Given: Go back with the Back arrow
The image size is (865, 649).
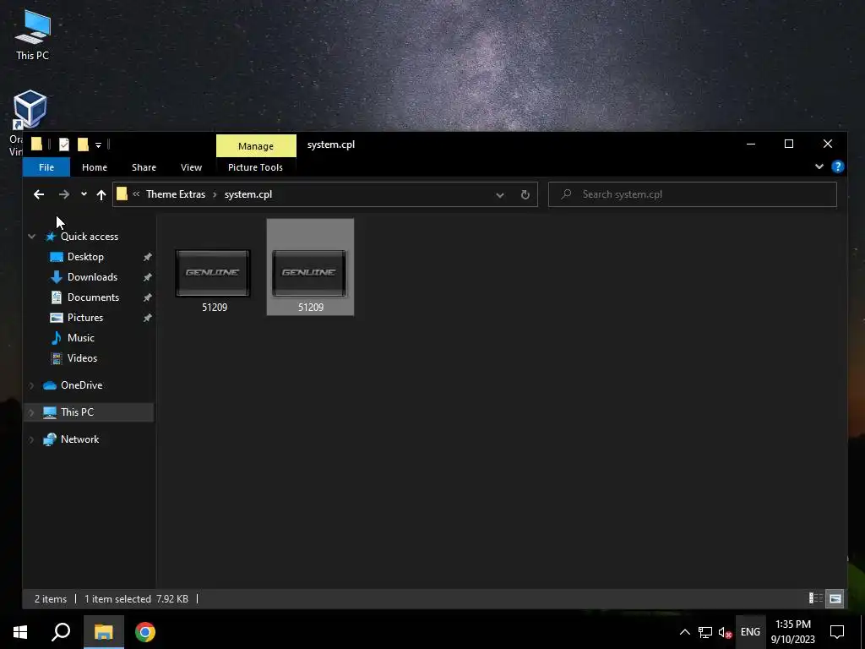Looking at the screenshot, I should (39, 194).
